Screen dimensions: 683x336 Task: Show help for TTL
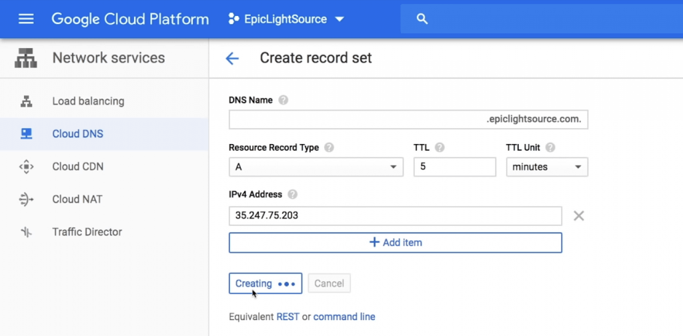tap(440, 147)
